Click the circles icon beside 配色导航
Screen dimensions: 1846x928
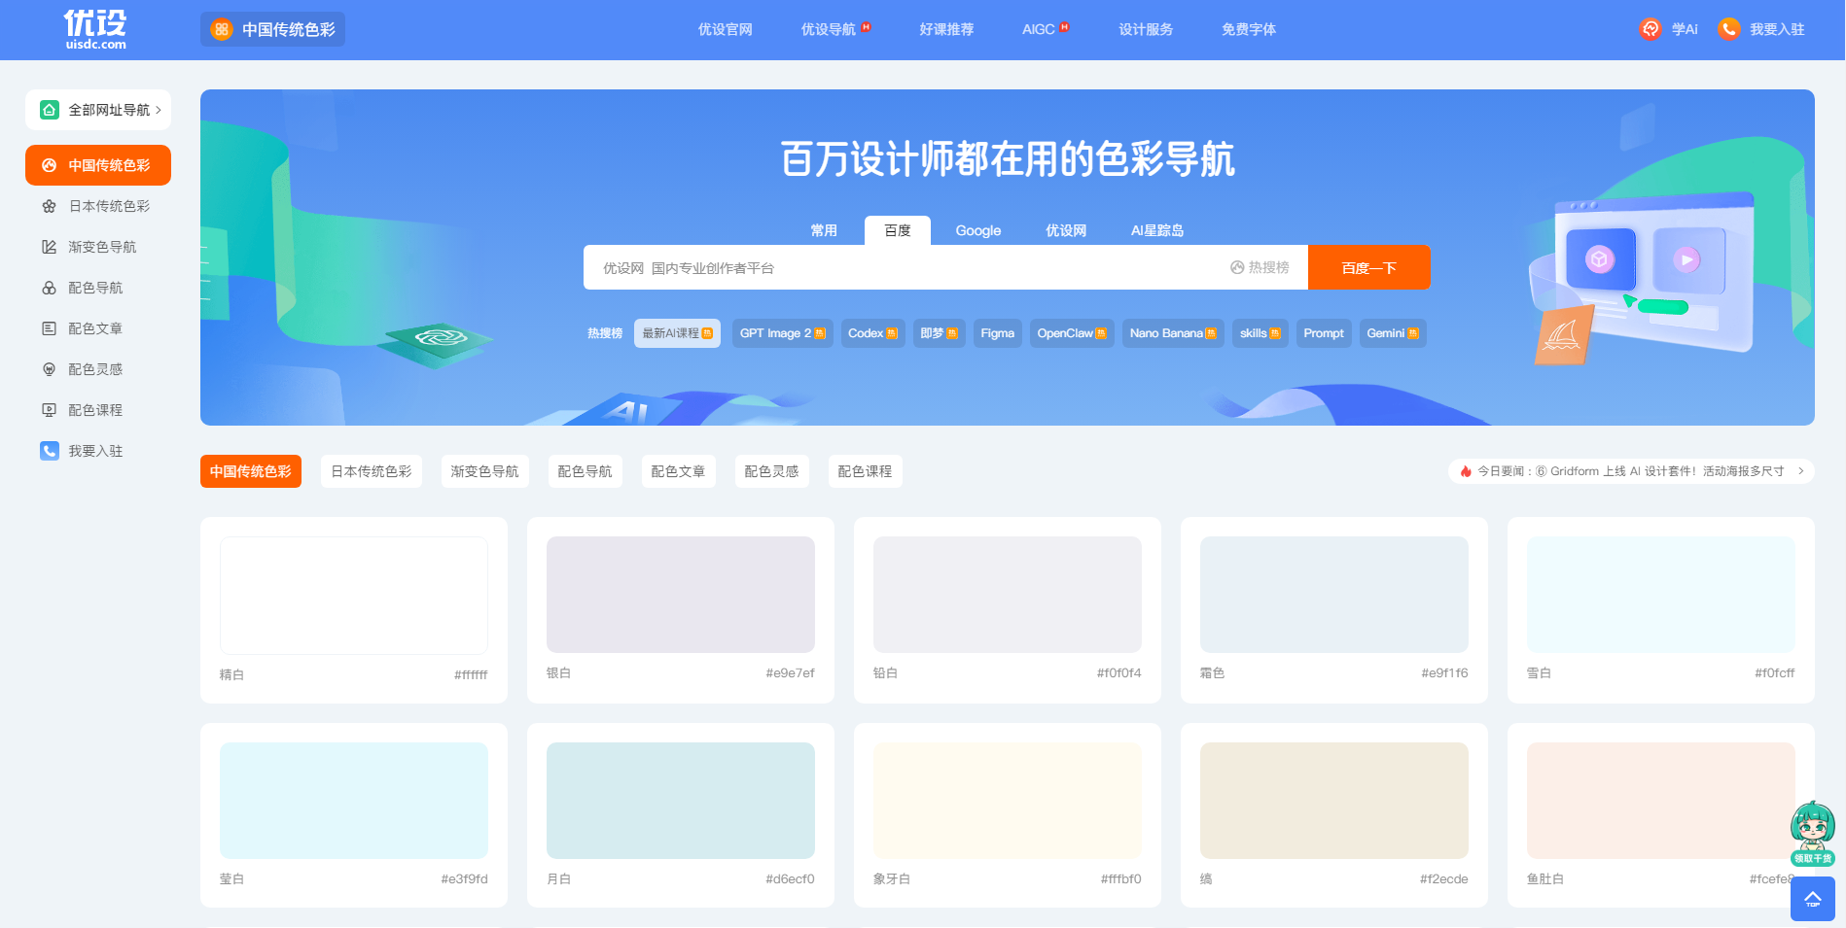[49, 288]
